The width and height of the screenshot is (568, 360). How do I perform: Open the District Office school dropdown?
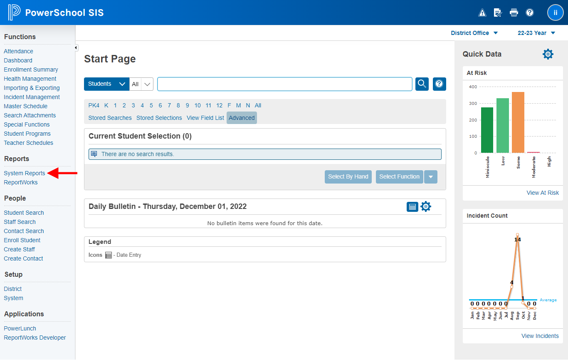click(x=474, y=33)
